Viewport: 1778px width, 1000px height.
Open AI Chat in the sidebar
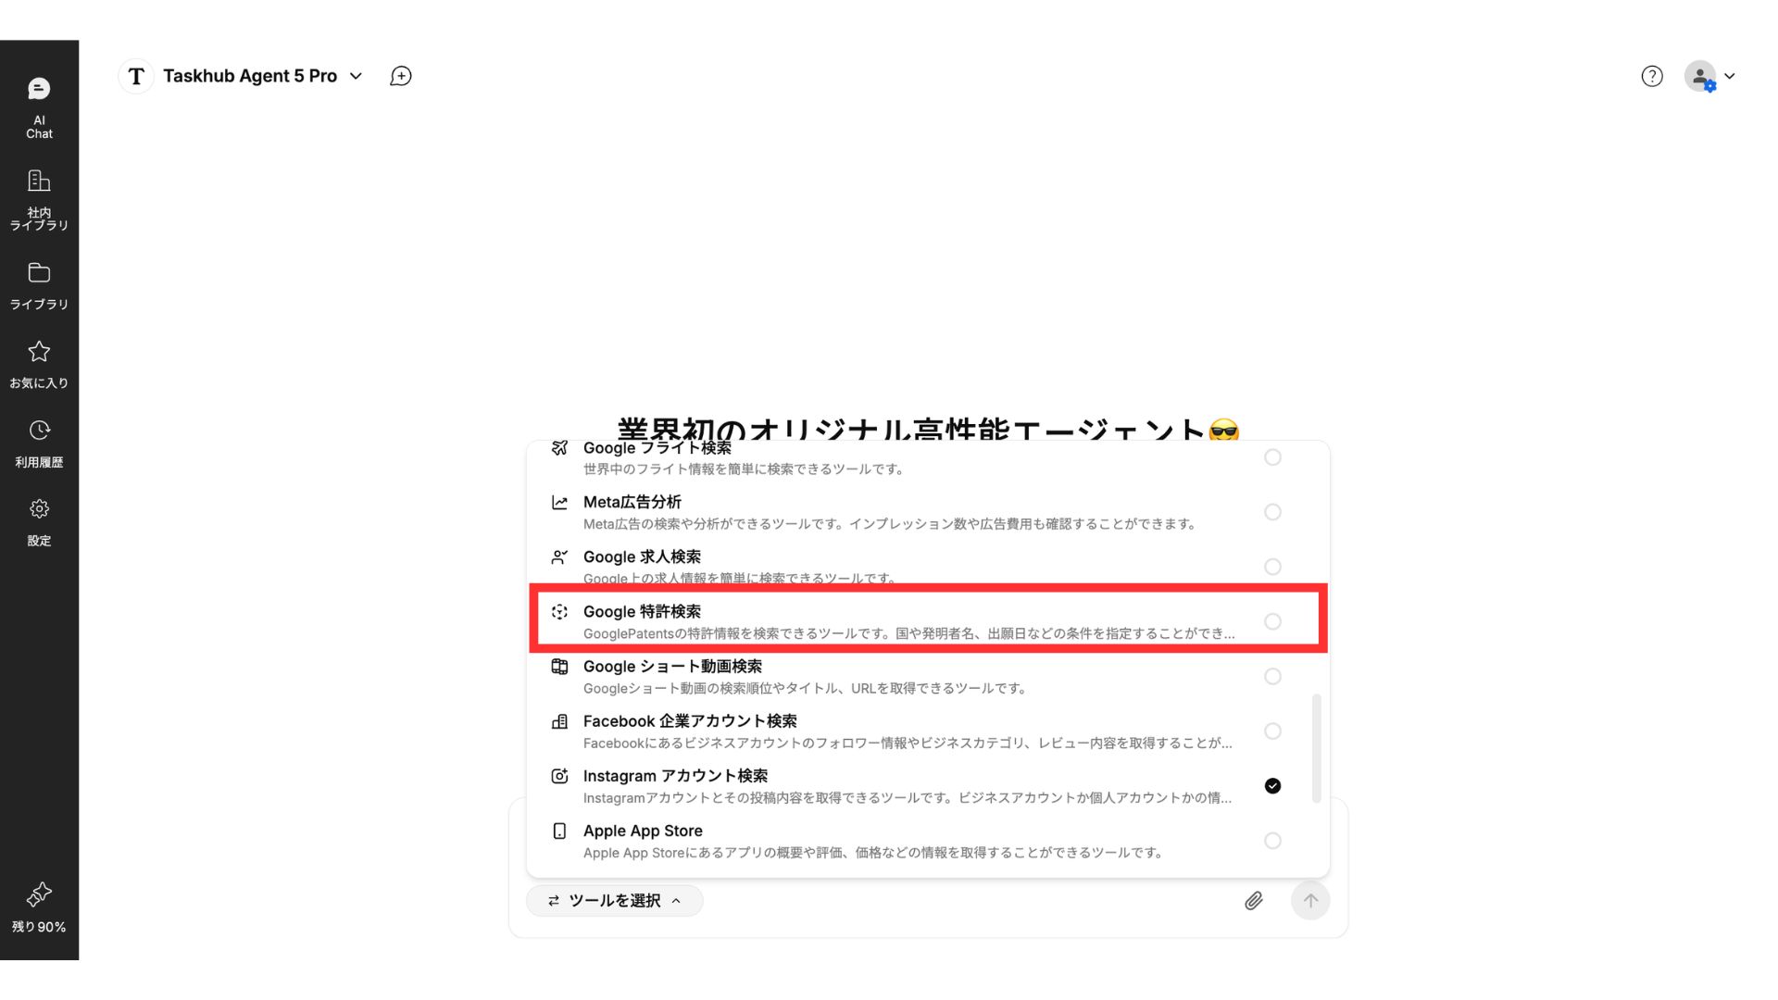[x=39, y=108]
